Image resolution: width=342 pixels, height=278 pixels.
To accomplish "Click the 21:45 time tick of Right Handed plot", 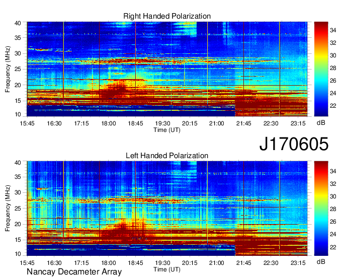I will coord(243,123).
